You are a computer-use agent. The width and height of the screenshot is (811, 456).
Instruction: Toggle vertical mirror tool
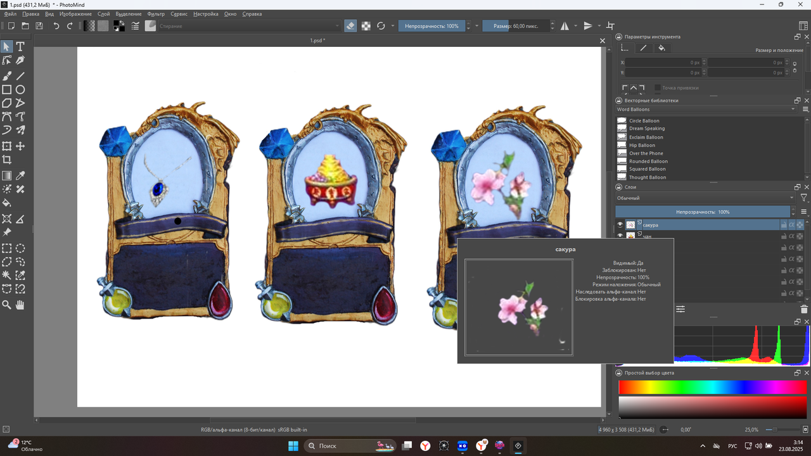point(588,26)
